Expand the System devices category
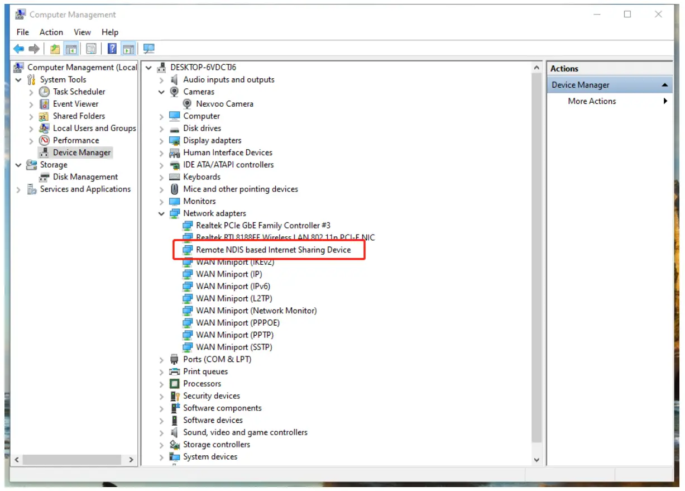 pyautogui.click(x=161, y=457)
